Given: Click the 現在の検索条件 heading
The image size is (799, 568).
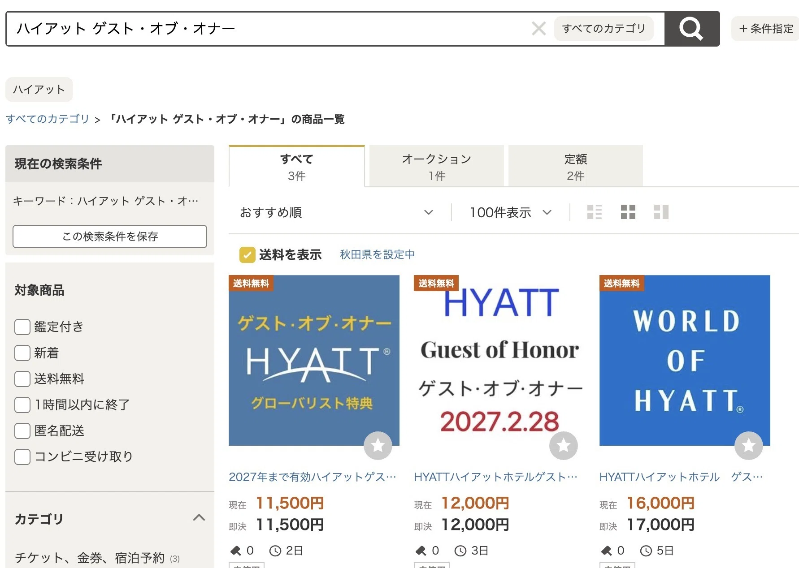Looking at the screenshot, I should tap(58, 164).
